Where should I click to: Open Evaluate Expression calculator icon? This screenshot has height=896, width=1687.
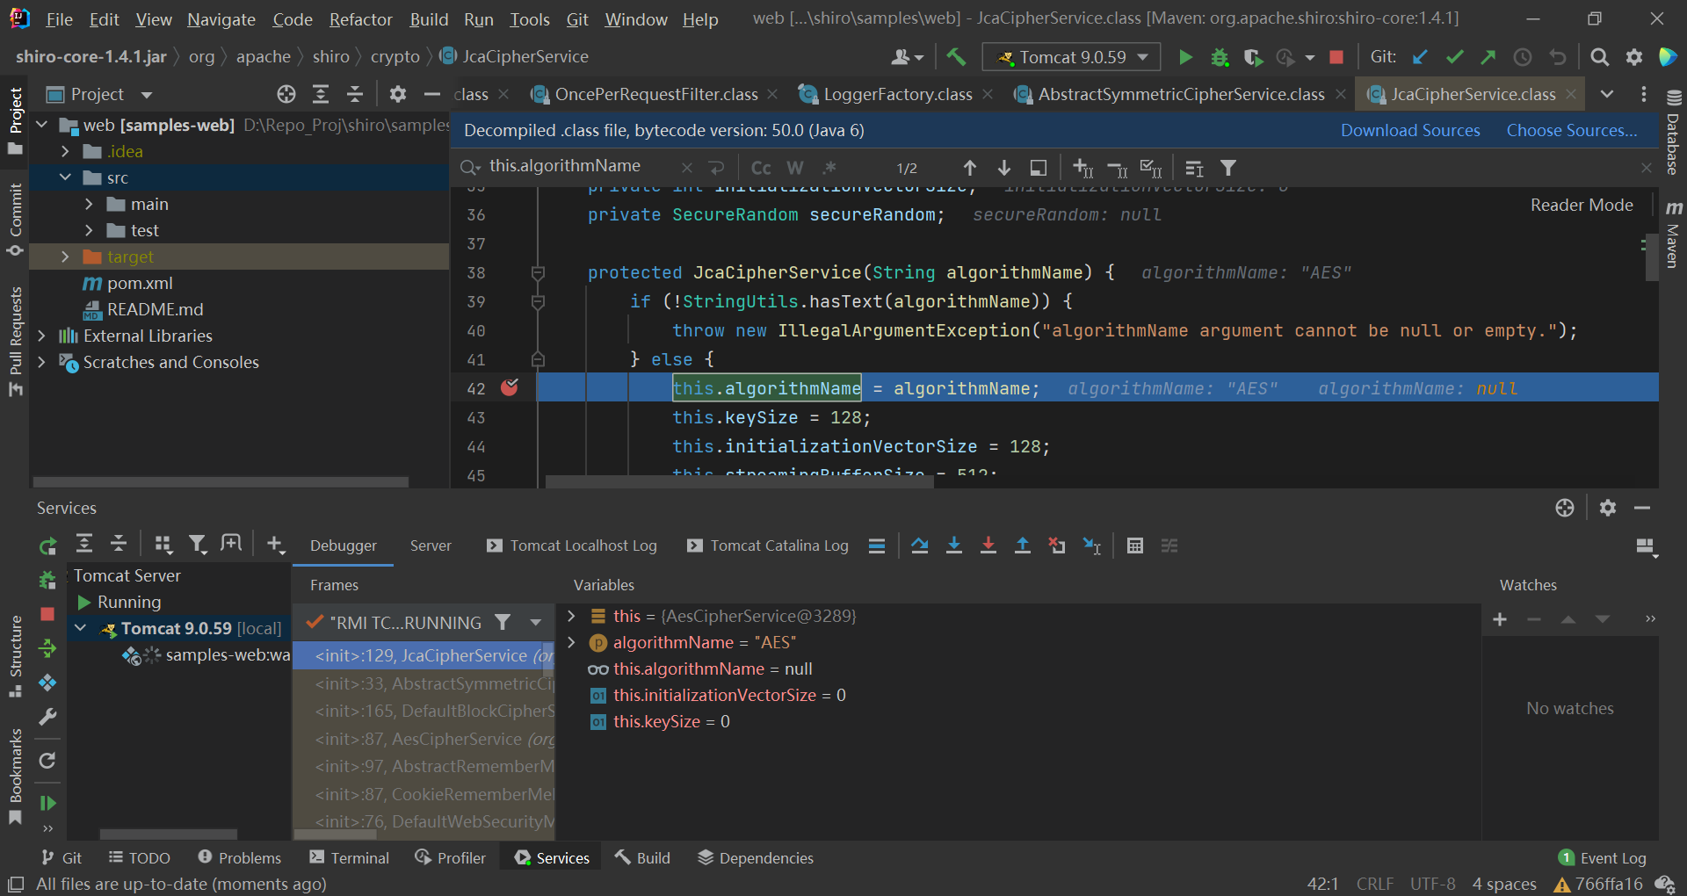[1135, 546]
